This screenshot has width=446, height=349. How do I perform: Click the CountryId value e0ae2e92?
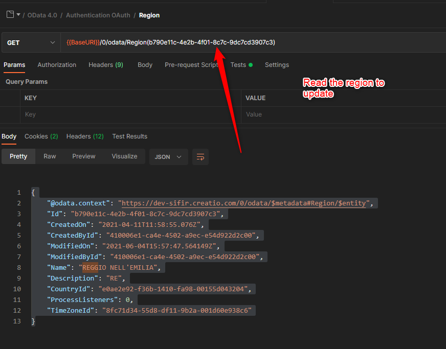pyautogui.click(x=173, y=289)
